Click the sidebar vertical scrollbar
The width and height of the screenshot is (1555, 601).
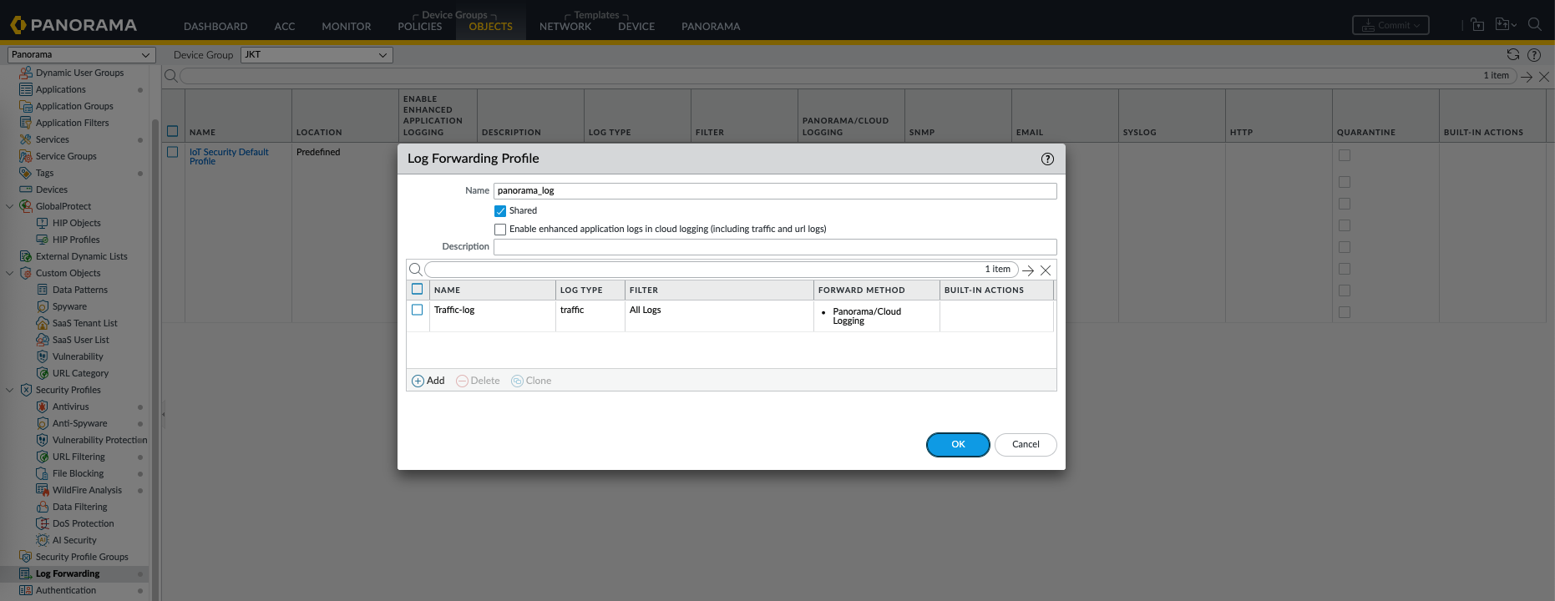154,334
